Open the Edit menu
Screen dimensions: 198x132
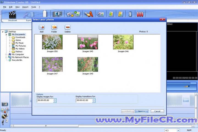click(x=11, y=7)
